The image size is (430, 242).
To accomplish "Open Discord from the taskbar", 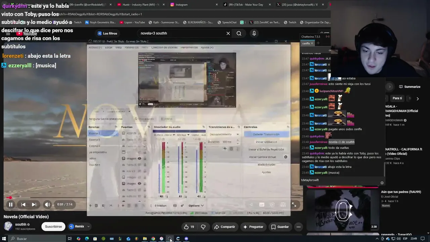I will click(x=186, y=239).
